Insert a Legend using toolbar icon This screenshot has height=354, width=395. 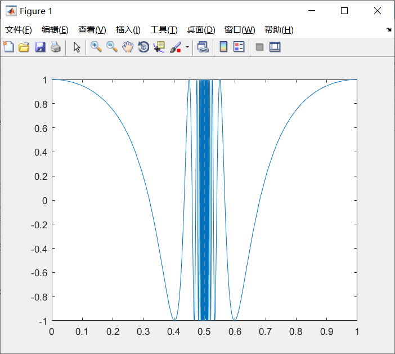239,47
